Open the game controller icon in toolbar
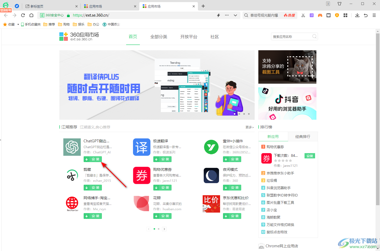This screenshot has width=380, height=251. tap(320, 15)
